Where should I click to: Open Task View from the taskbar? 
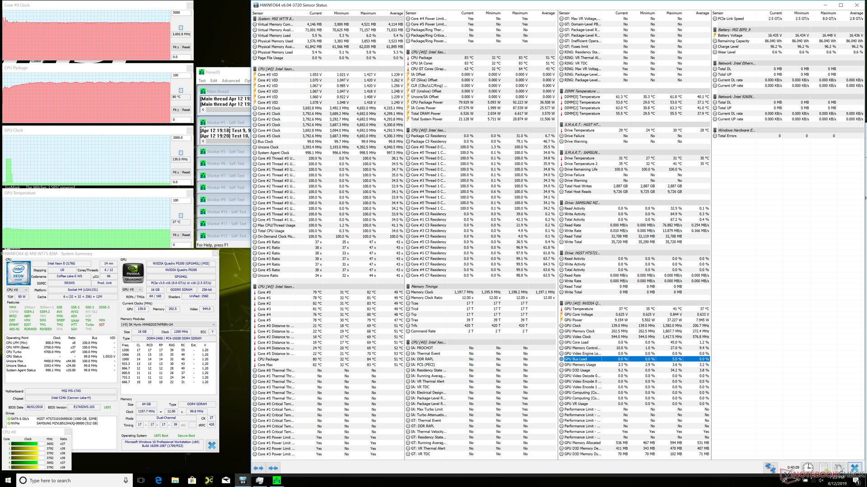pyautogui.click(x=140, y=480)
